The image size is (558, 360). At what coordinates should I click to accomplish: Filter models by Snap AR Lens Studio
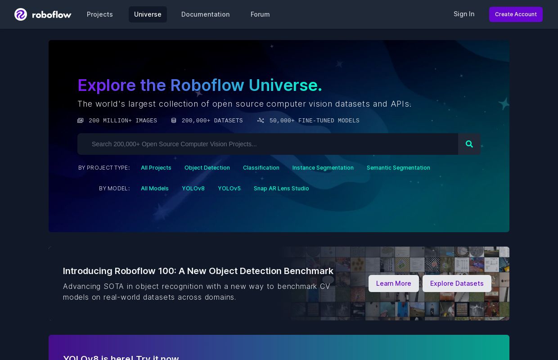click(281, 189)
